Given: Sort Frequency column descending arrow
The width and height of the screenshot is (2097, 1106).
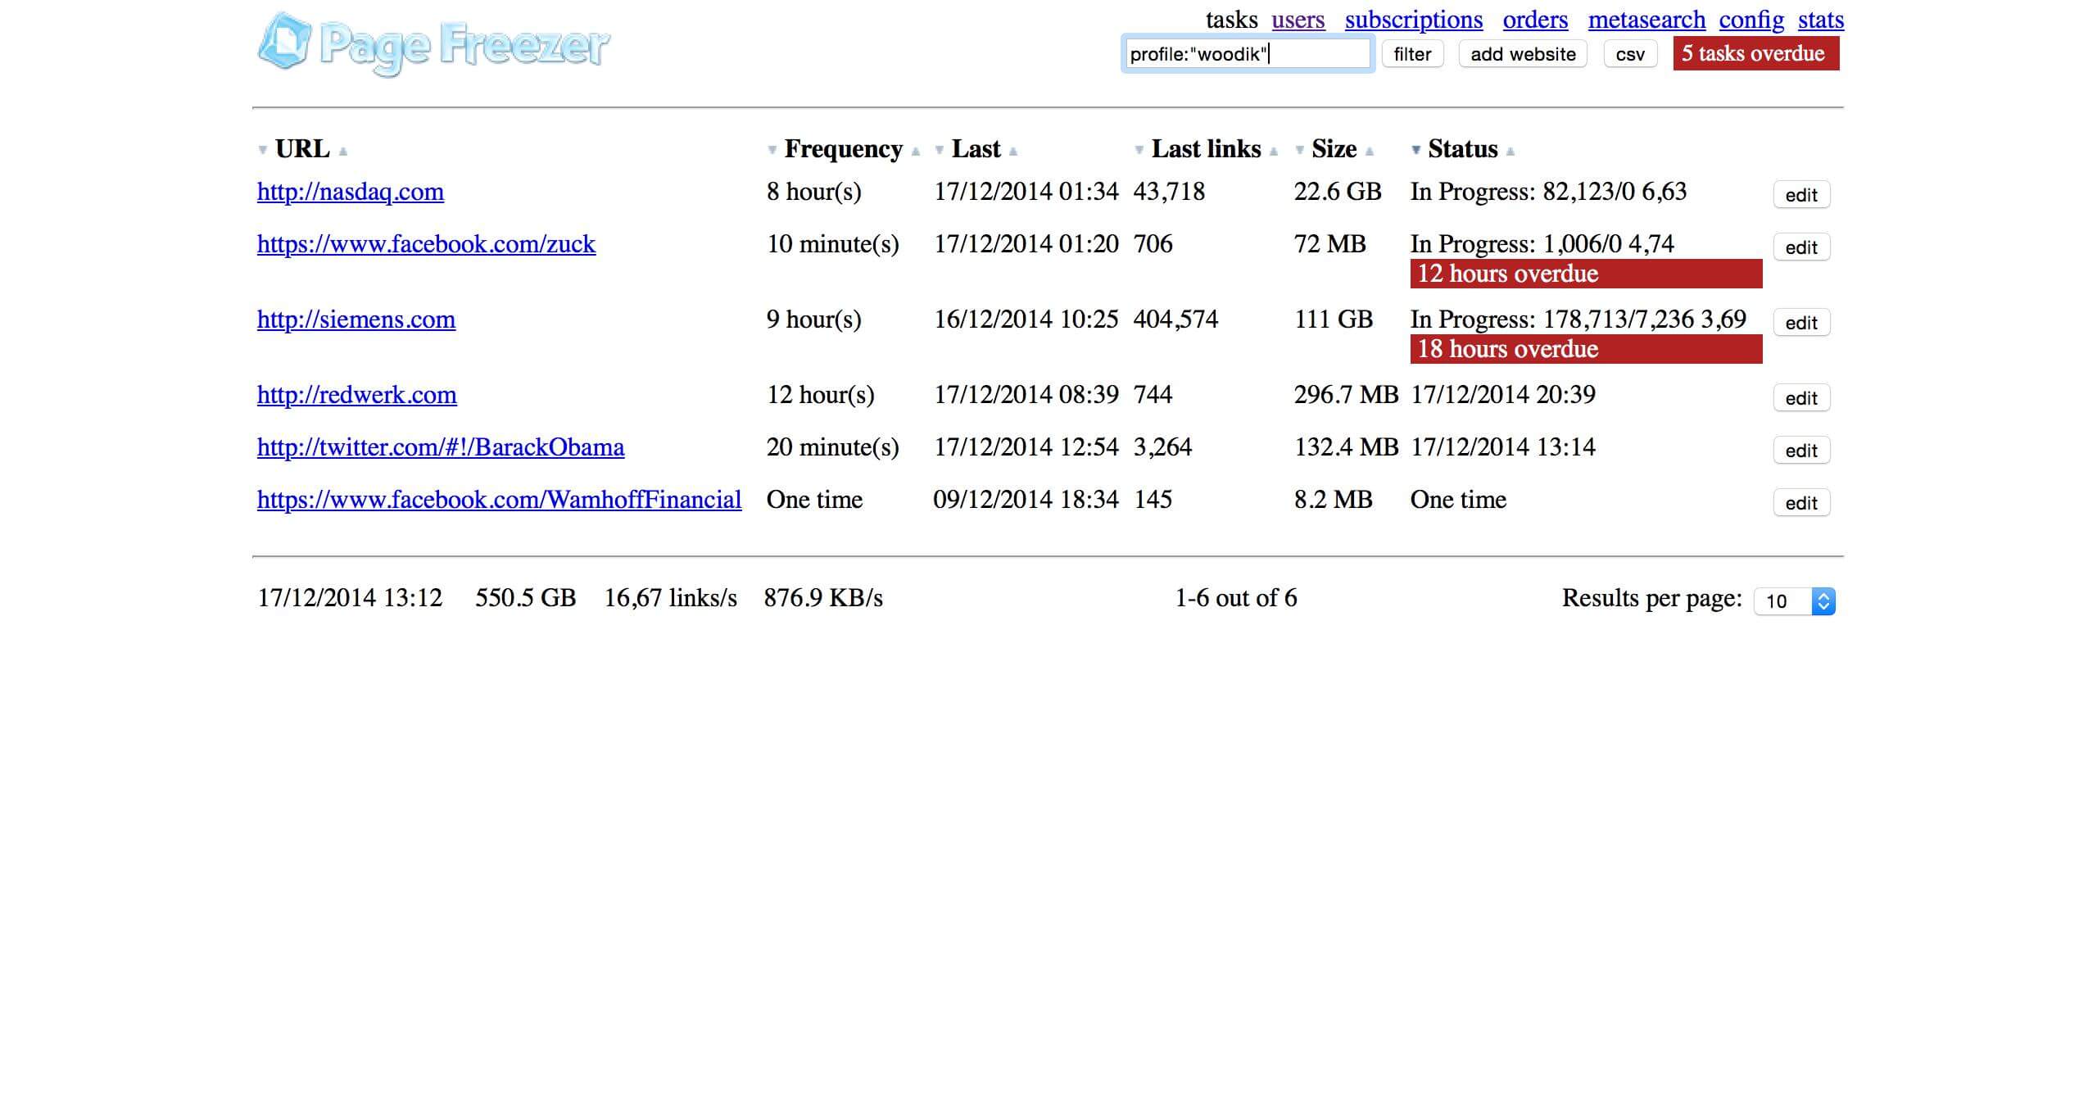Looking at the screenshot, I should pos(772,151).
